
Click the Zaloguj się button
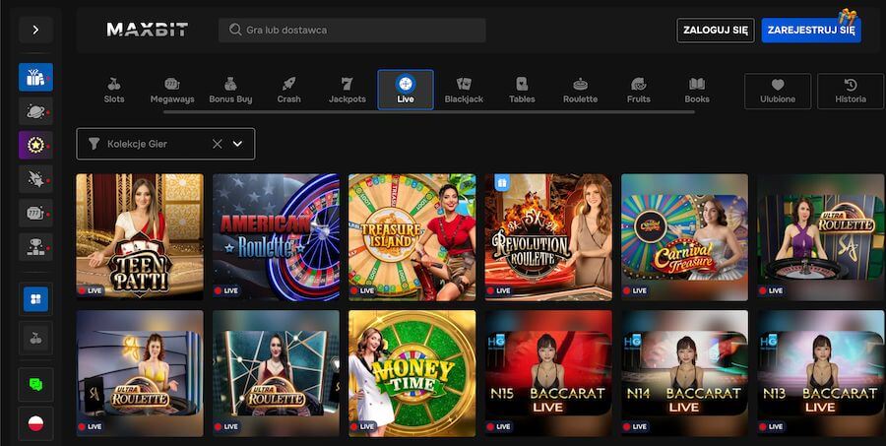715,30
